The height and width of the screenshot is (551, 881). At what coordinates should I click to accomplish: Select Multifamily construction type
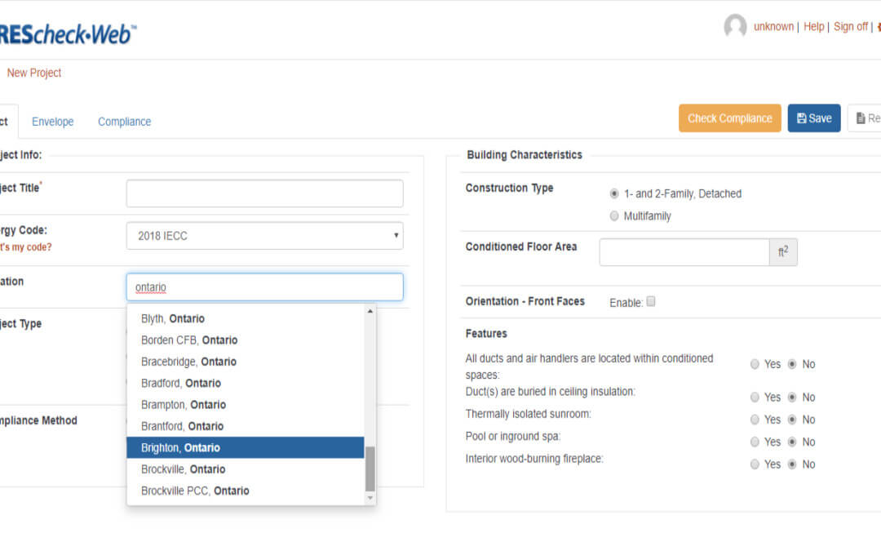click(x=614, y=216)
